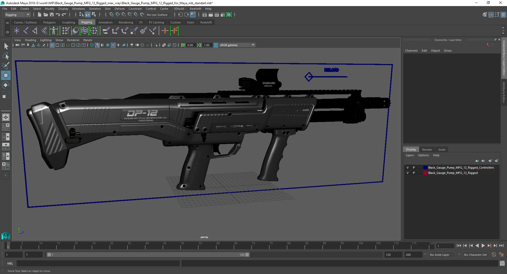Viewport: 507px width, 274px height.
Task: Open the Attribute Editor side tab
Action: click(504, 92)
